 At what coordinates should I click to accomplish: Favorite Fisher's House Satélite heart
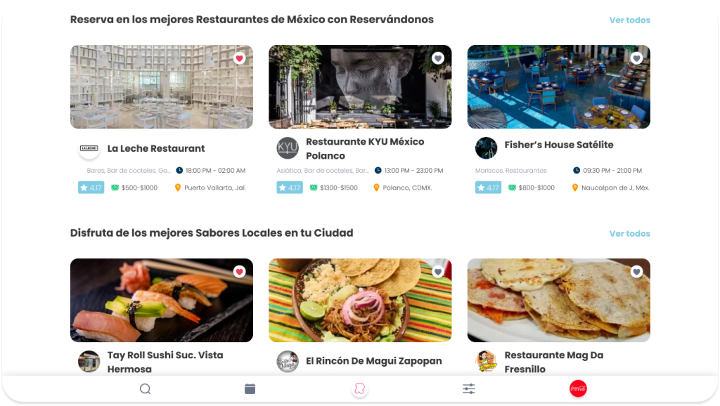point(636,58)
